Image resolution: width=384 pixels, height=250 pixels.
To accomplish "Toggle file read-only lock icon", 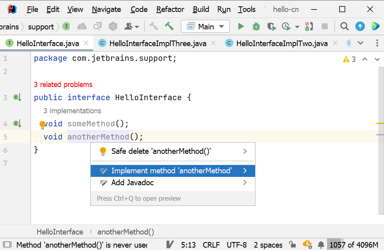I will coord(292,244).
